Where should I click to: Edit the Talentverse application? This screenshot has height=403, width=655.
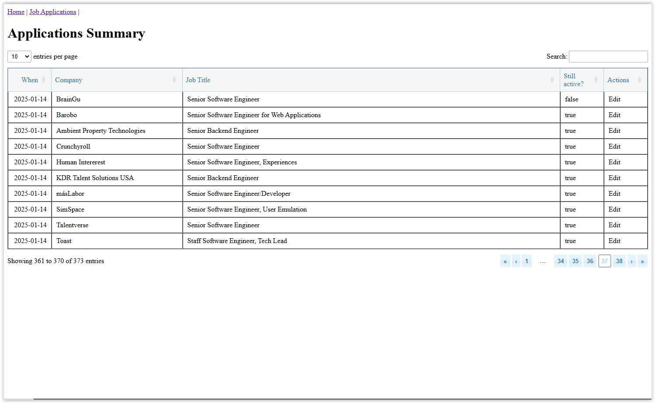614,225
